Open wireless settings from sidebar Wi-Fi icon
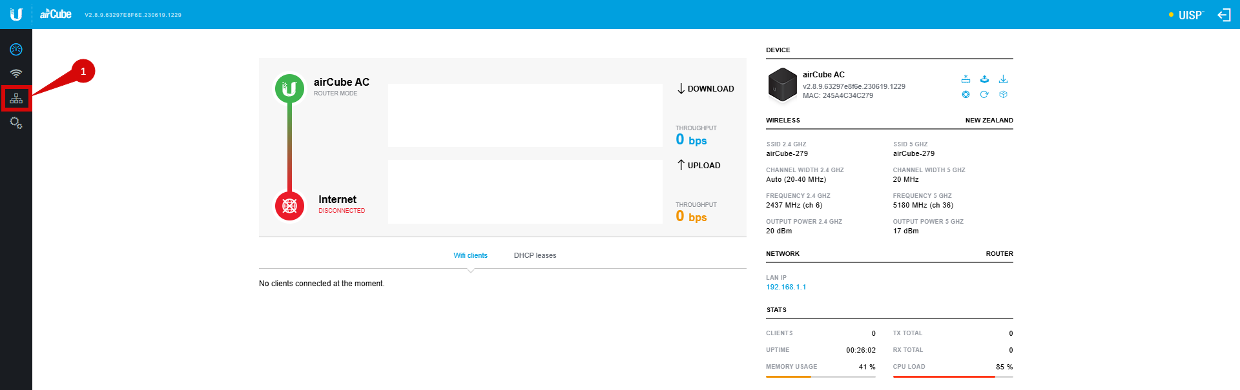Screen dimensions: 1240x390 point(16,73)
